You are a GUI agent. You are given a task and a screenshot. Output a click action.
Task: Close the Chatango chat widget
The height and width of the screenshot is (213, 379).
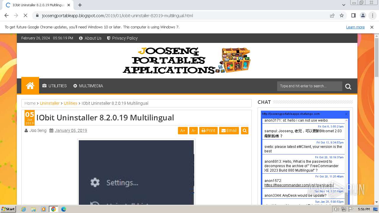click(346, 114)
